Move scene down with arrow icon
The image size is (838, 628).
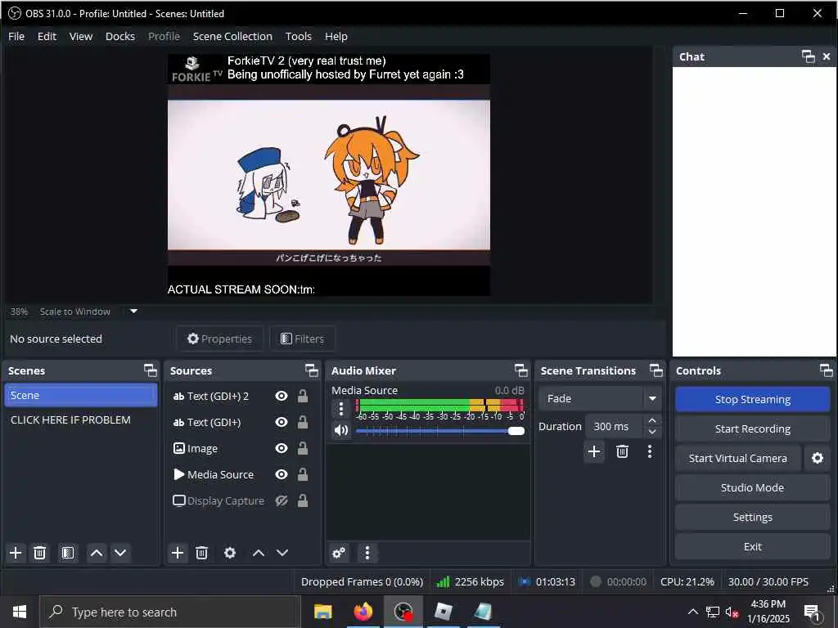pyautogui.click(x=120, y=553)
